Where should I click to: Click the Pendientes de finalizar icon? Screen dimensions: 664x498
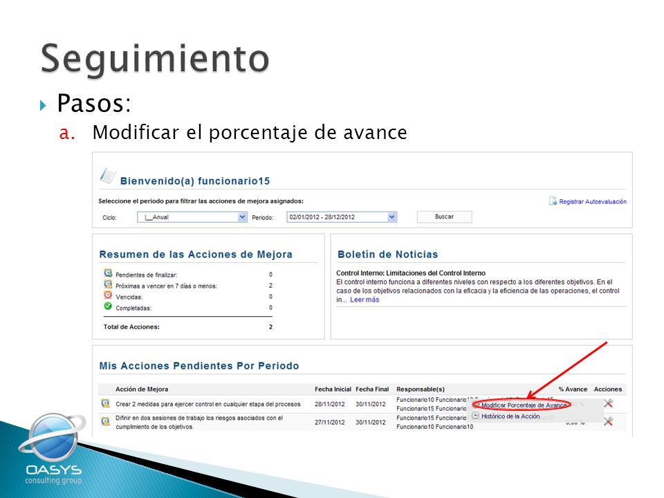108,273
